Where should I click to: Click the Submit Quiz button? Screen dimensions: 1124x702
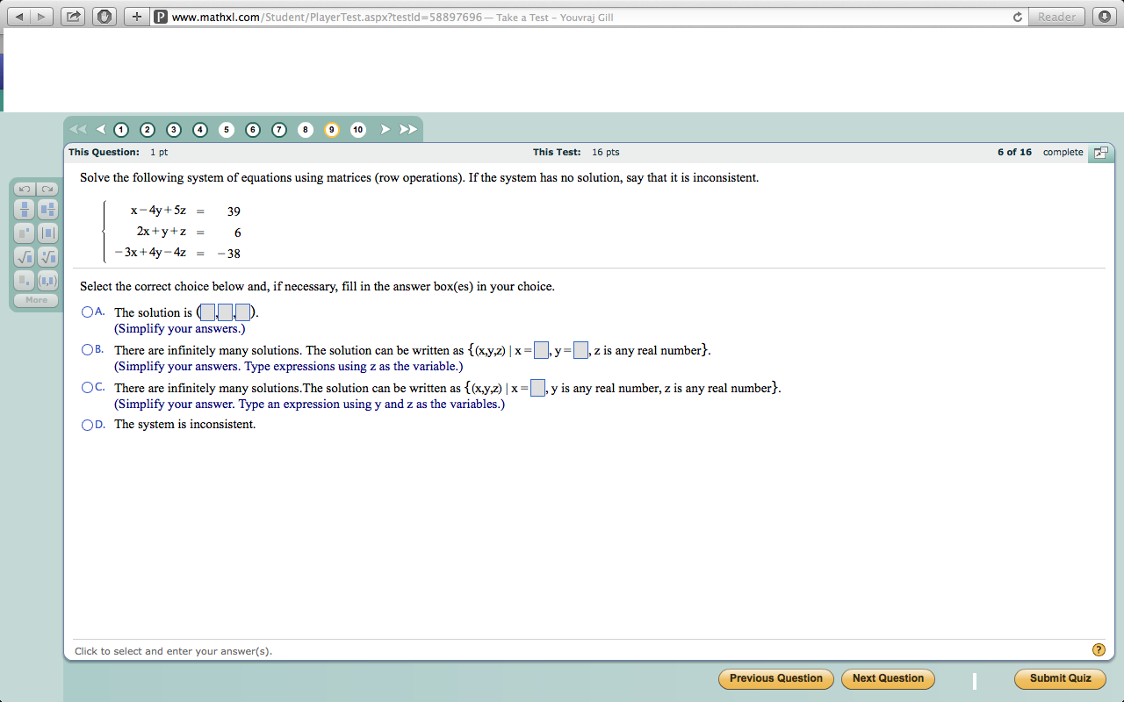[x=1060, y=678]
